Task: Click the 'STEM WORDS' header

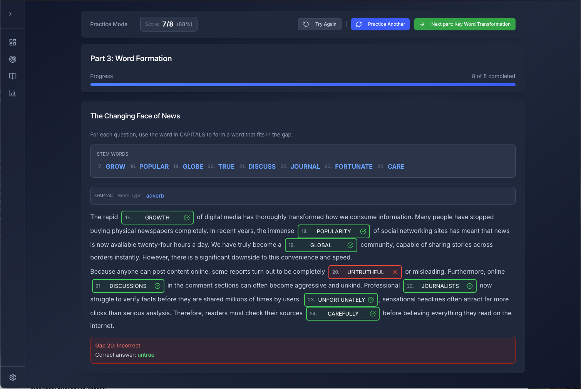Action: (x=112, y=154)
